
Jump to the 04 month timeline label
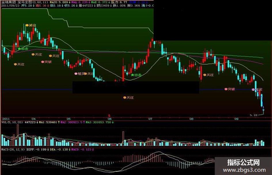click(x=33, y=119)
